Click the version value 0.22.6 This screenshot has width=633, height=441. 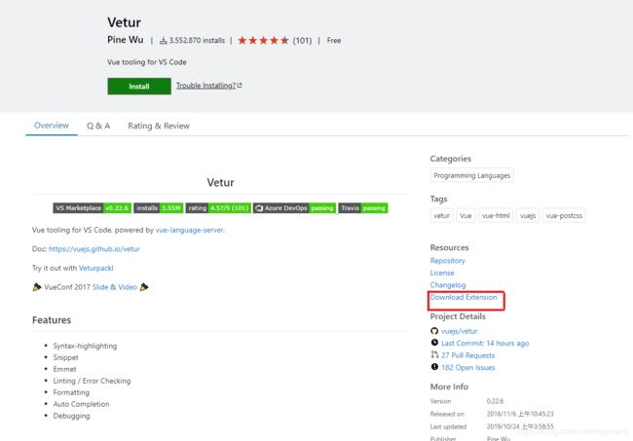(495, 401)
